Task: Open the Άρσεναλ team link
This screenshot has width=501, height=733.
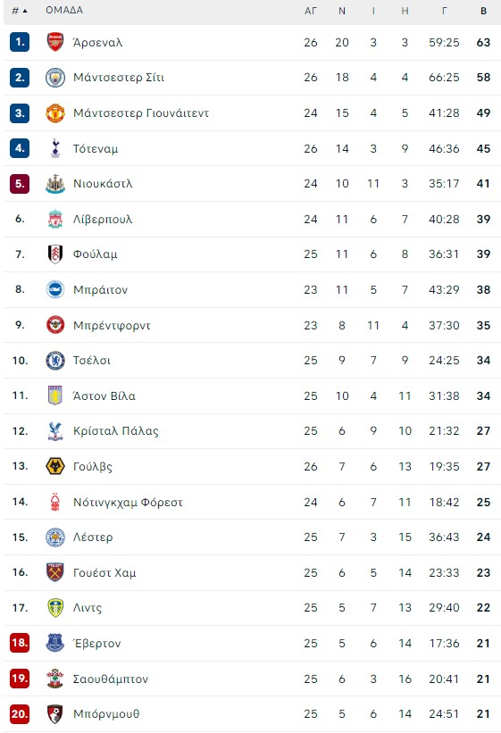Action: [x=97, y=43]
